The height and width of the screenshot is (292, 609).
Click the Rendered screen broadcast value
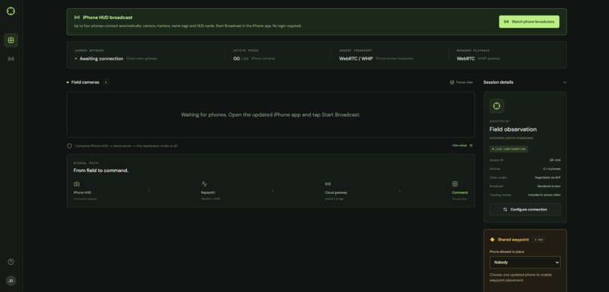[549, 186]
